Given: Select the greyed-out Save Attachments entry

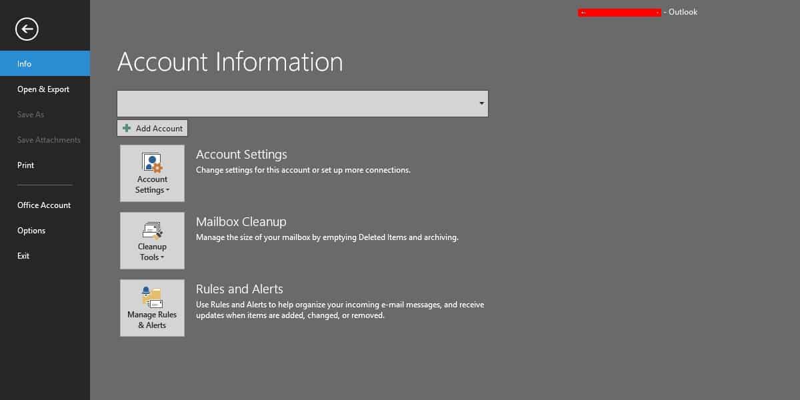Looking at the screenshot, I should pos(49,140).
